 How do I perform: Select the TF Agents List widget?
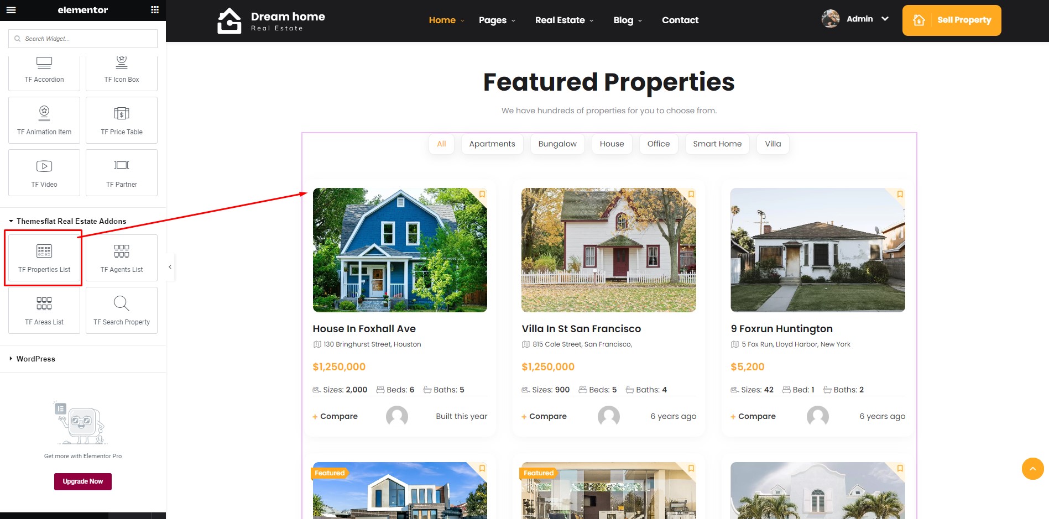pos(122,258)
